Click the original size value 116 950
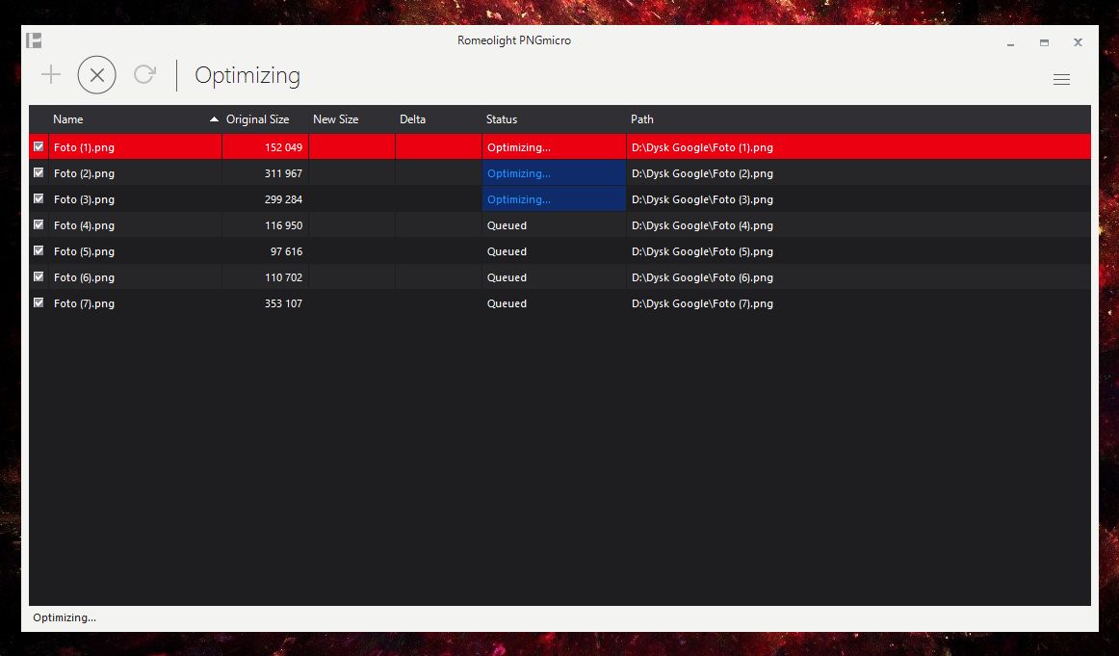1119x656 pixels. [x=283, y=225]
